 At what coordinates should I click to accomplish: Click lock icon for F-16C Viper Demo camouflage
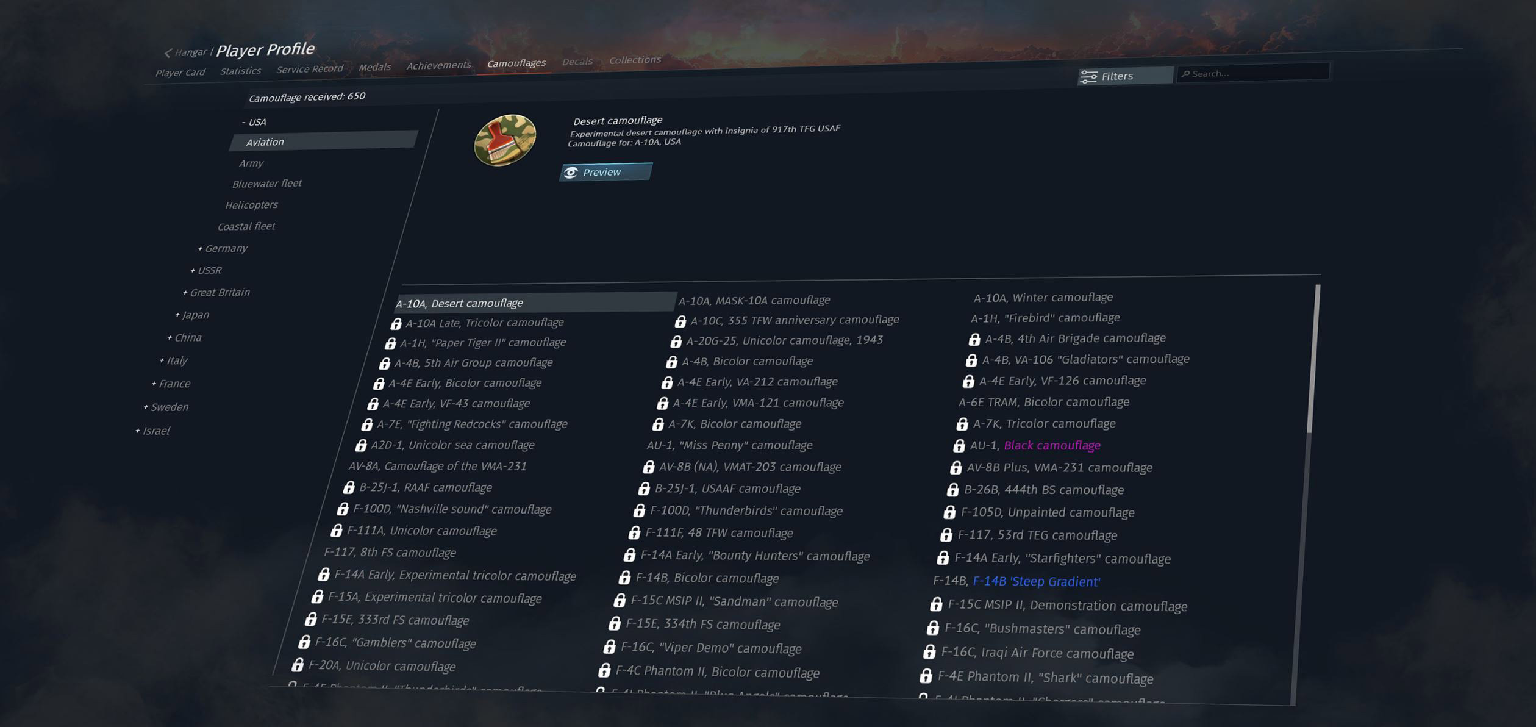coord(610,647)
